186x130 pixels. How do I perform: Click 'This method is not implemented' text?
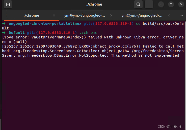click(x=145, y=55)
